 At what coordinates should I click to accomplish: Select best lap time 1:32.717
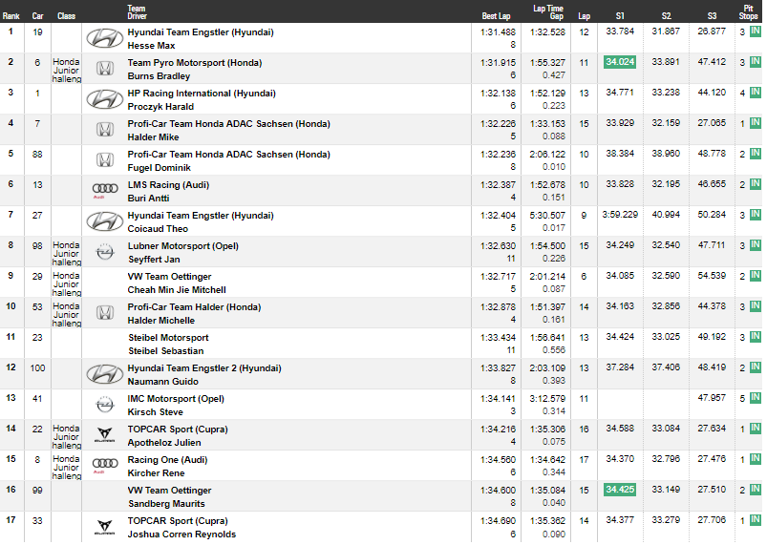click(498, 277)
